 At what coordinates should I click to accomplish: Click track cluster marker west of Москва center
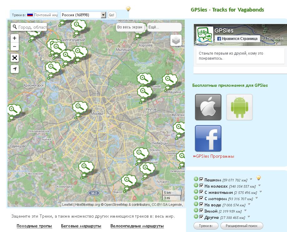tap(80, 107)
